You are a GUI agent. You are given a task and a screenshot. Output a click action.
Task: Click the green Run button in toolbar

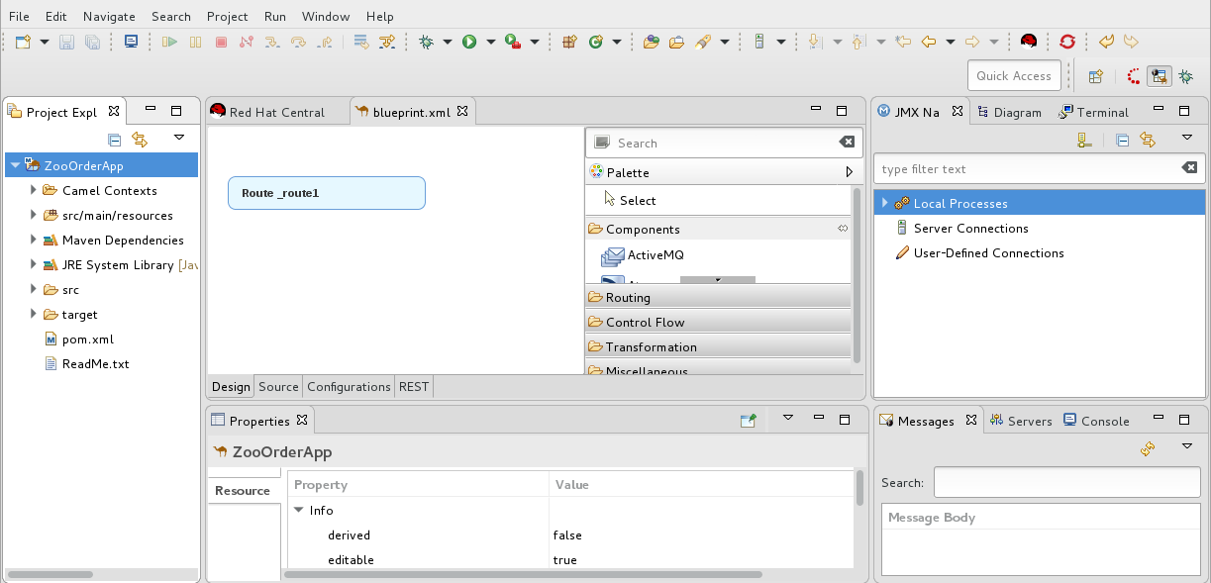[469, 42]
